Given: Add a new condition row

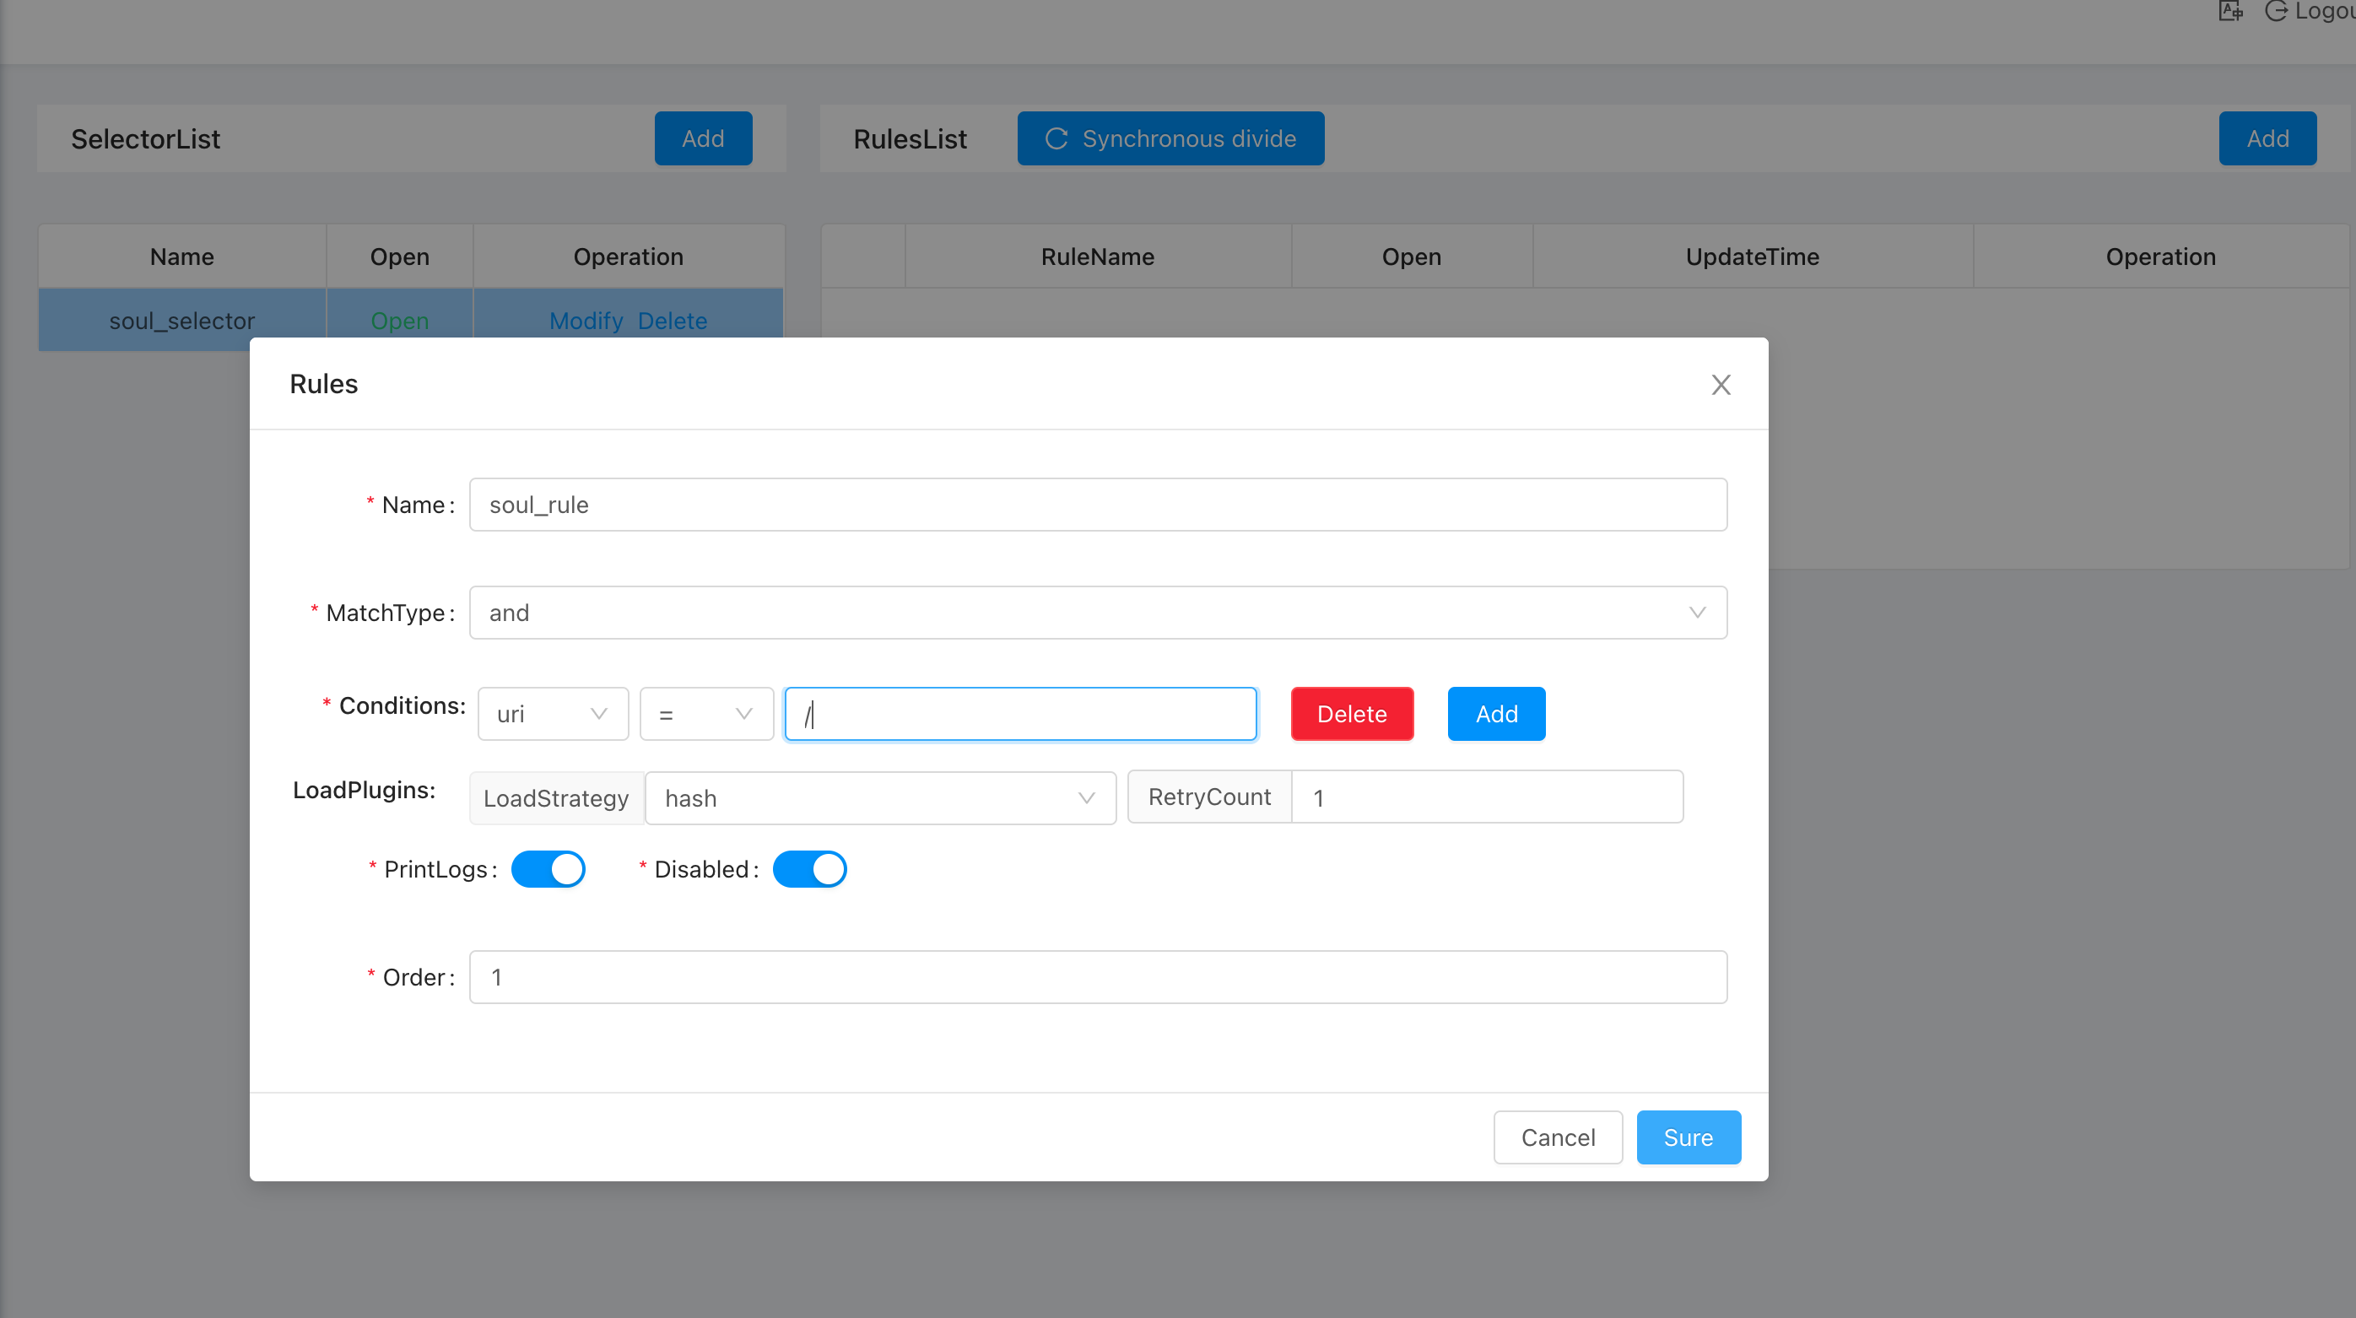Looking at the screenshot, I should click(x=1496, y=715).
